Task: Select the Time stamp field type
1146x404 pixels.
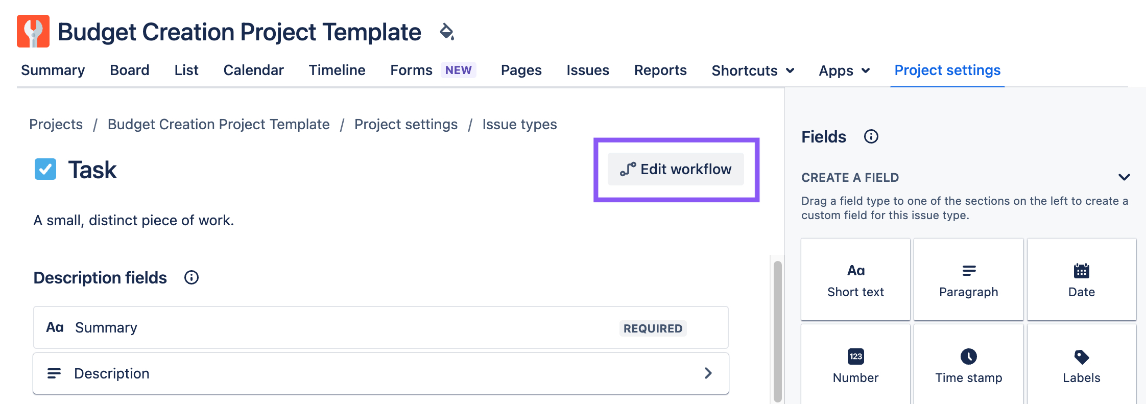Action: coord(968,365)
